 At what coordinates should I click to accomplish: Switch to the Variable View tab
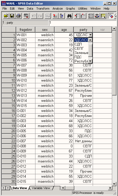tap(41, 188)
